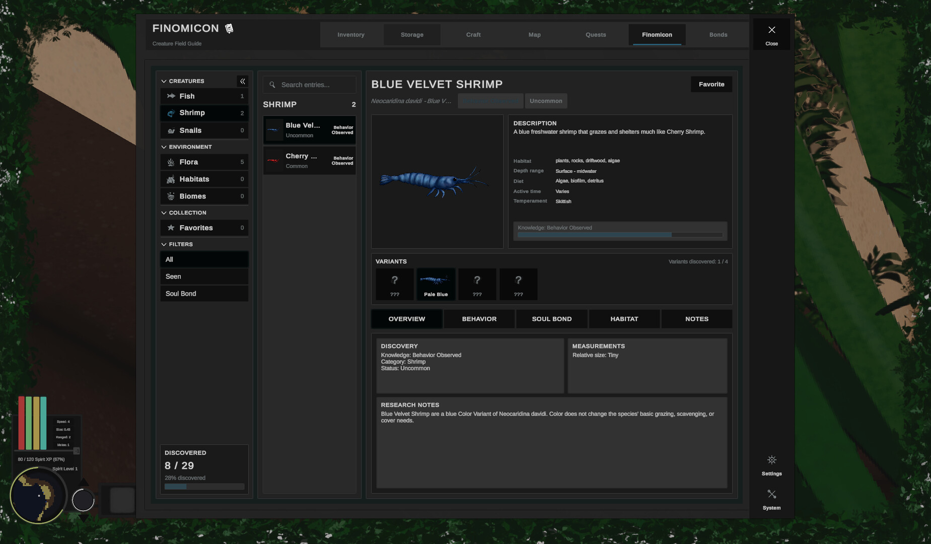931x544 pixels.
Task: Switch to the Inventory tab
Action: coord(351,35)
